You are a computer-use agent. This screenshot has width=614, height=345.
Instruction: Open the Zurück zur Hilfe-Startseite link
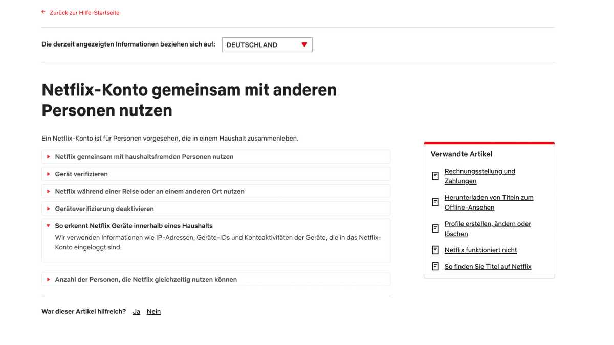point(84,13)
